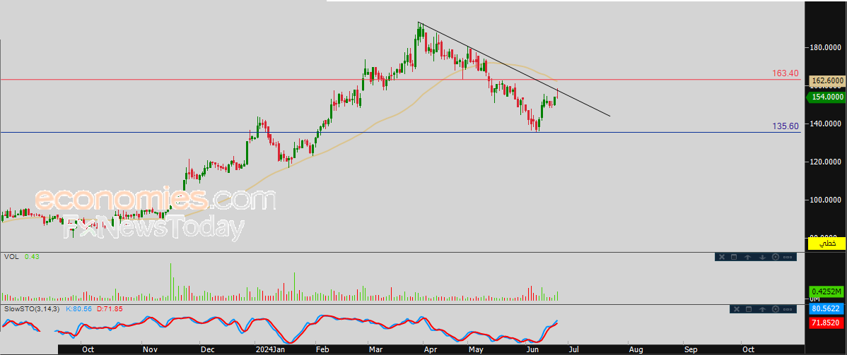Open more options for SlowSTO panel
Screen dimensions: 847x355
point(788,309)
